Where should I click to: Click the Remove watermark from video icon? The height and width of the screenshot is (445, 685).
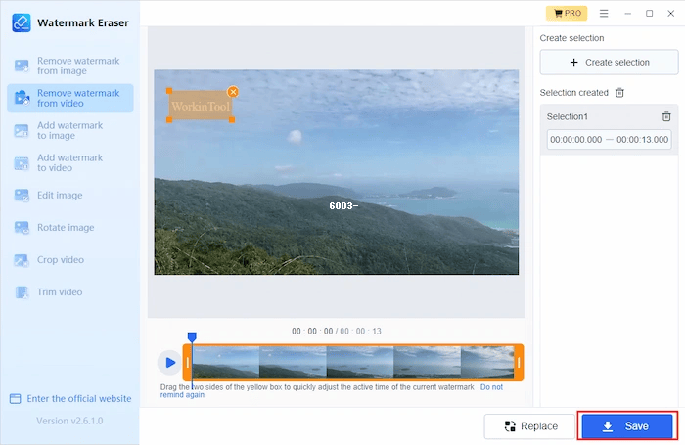[22, 98]
